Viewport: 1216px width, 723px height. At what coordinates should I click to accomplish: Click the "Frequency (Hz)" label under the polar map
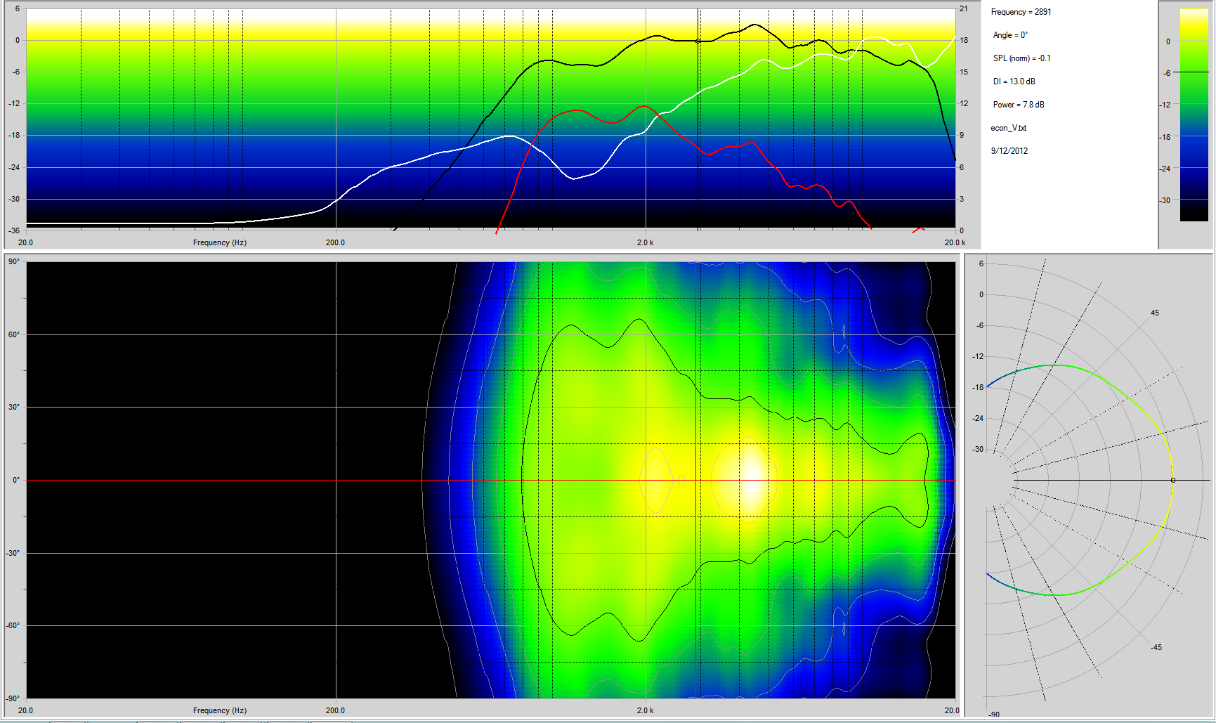tap(220, 710)
